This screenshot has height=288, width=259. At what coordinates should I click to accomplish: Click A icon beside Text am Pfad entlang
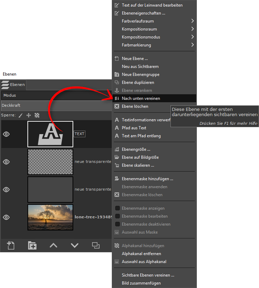click(117, 136)
